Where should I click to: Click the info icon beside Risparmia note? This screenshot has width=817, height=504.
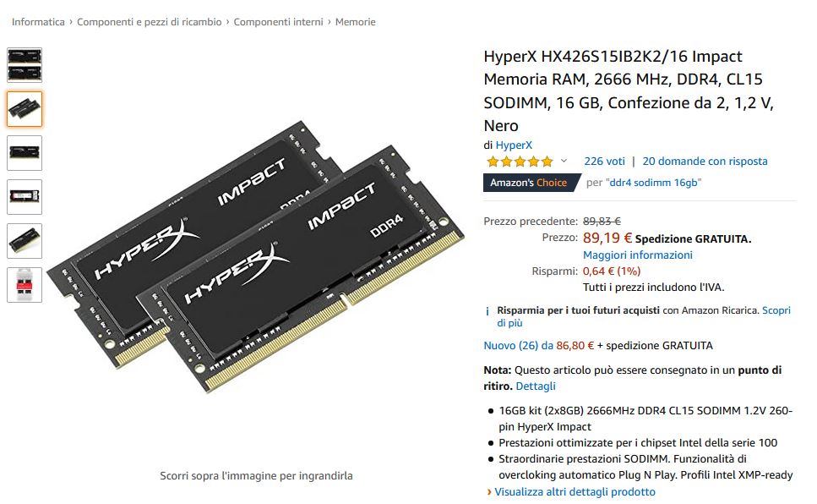pos(487,311)
